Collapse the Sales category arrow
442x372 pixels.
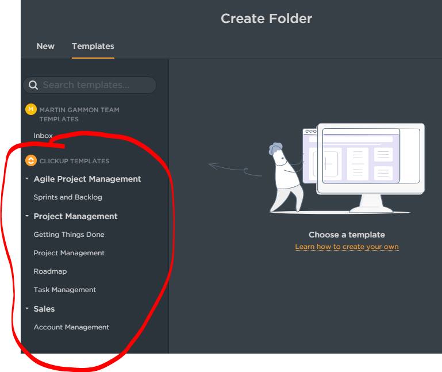pyautogui.click(x=27, y=309)
